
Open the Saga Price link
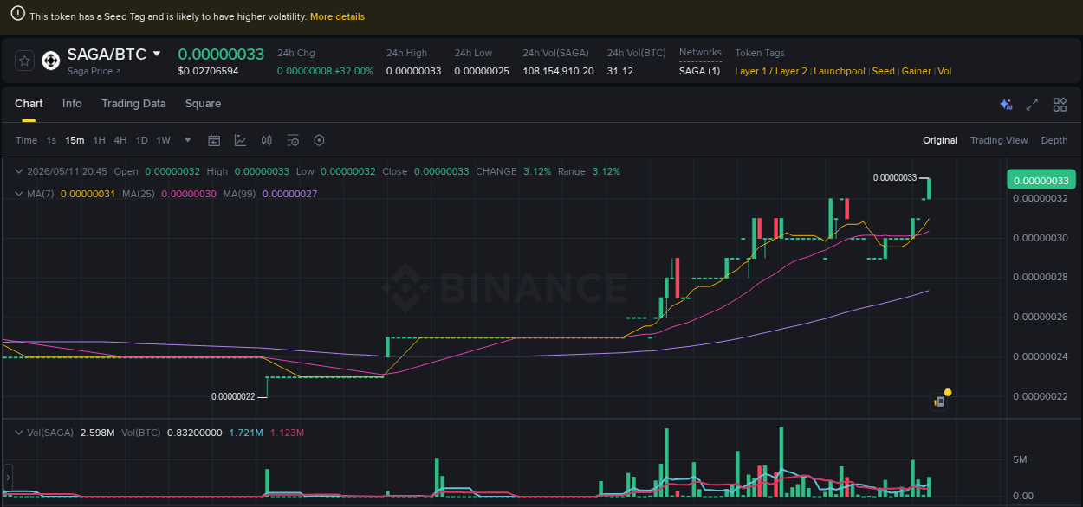pyautogui.click(x=94, y=71)
